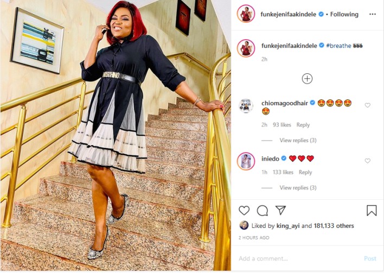The image size is (384, 273).
Task: Expand view replies under iniedo's comment
Action: coord(298,187)
